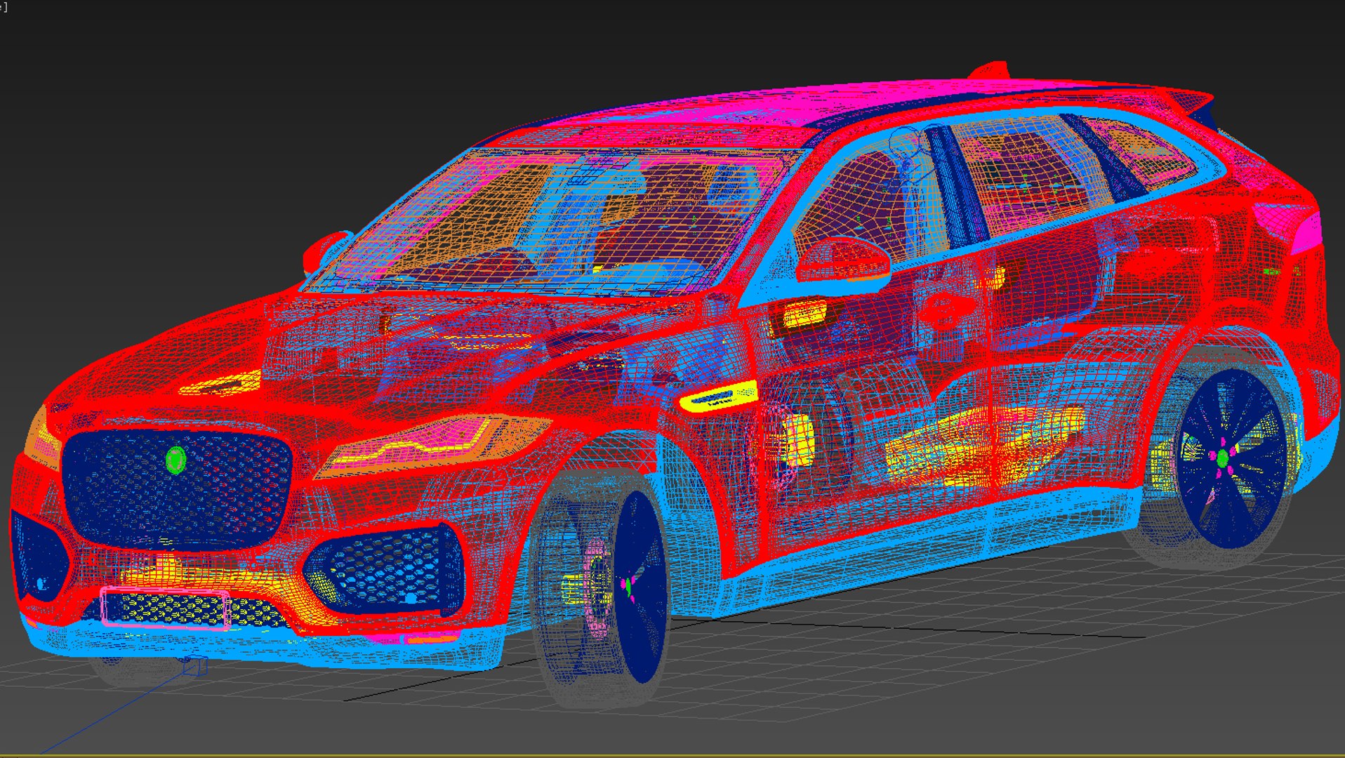Select the yellow side fender vent

[717, 397]
